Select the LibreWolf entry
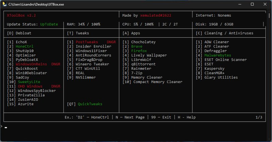The image size is (272, 142). pos(137,60)
